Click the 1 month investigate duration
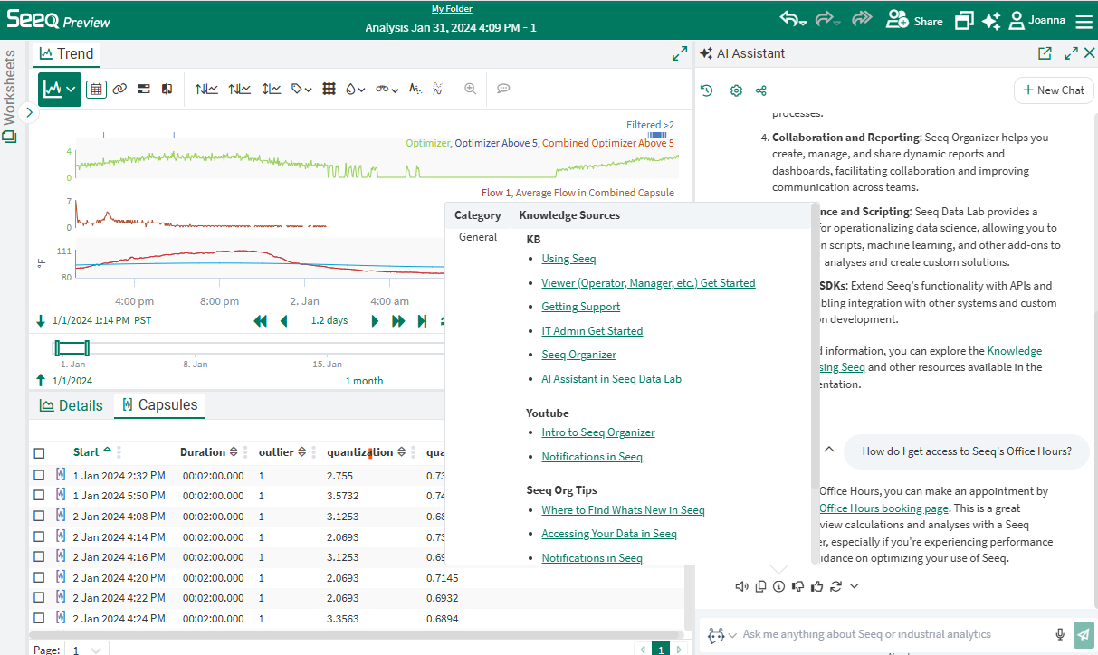Image resolution: width=1098 pixels, height=655 pixels. [x=364, y=381]
